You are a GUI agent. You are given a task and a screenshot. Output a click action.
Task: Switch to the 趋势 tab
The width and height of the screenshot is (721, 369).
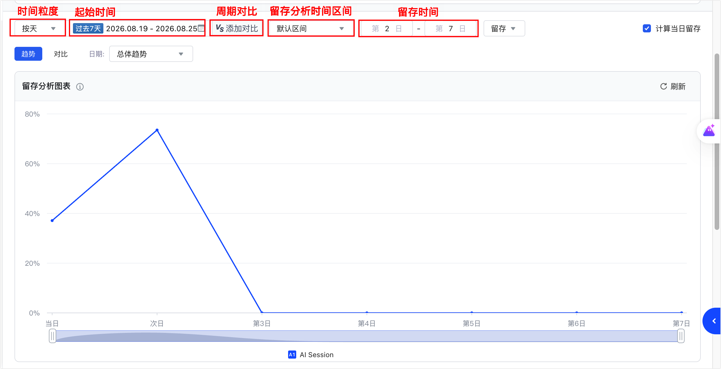[28, 54]
